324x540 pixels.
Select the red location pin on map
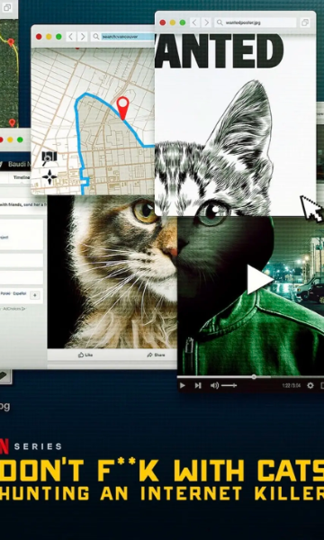pyautogui.click(x=122, y=108)
